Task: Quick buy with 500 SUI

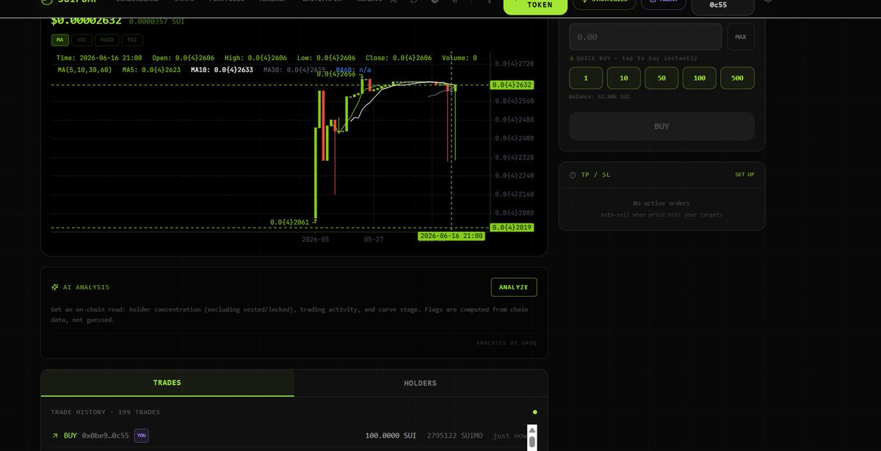Action: [737, 78]
